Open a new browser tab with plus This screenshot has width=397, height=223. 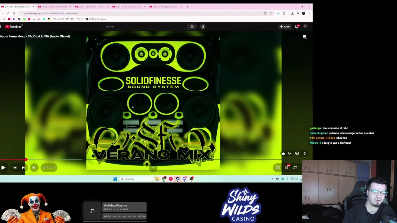point(187,7)
